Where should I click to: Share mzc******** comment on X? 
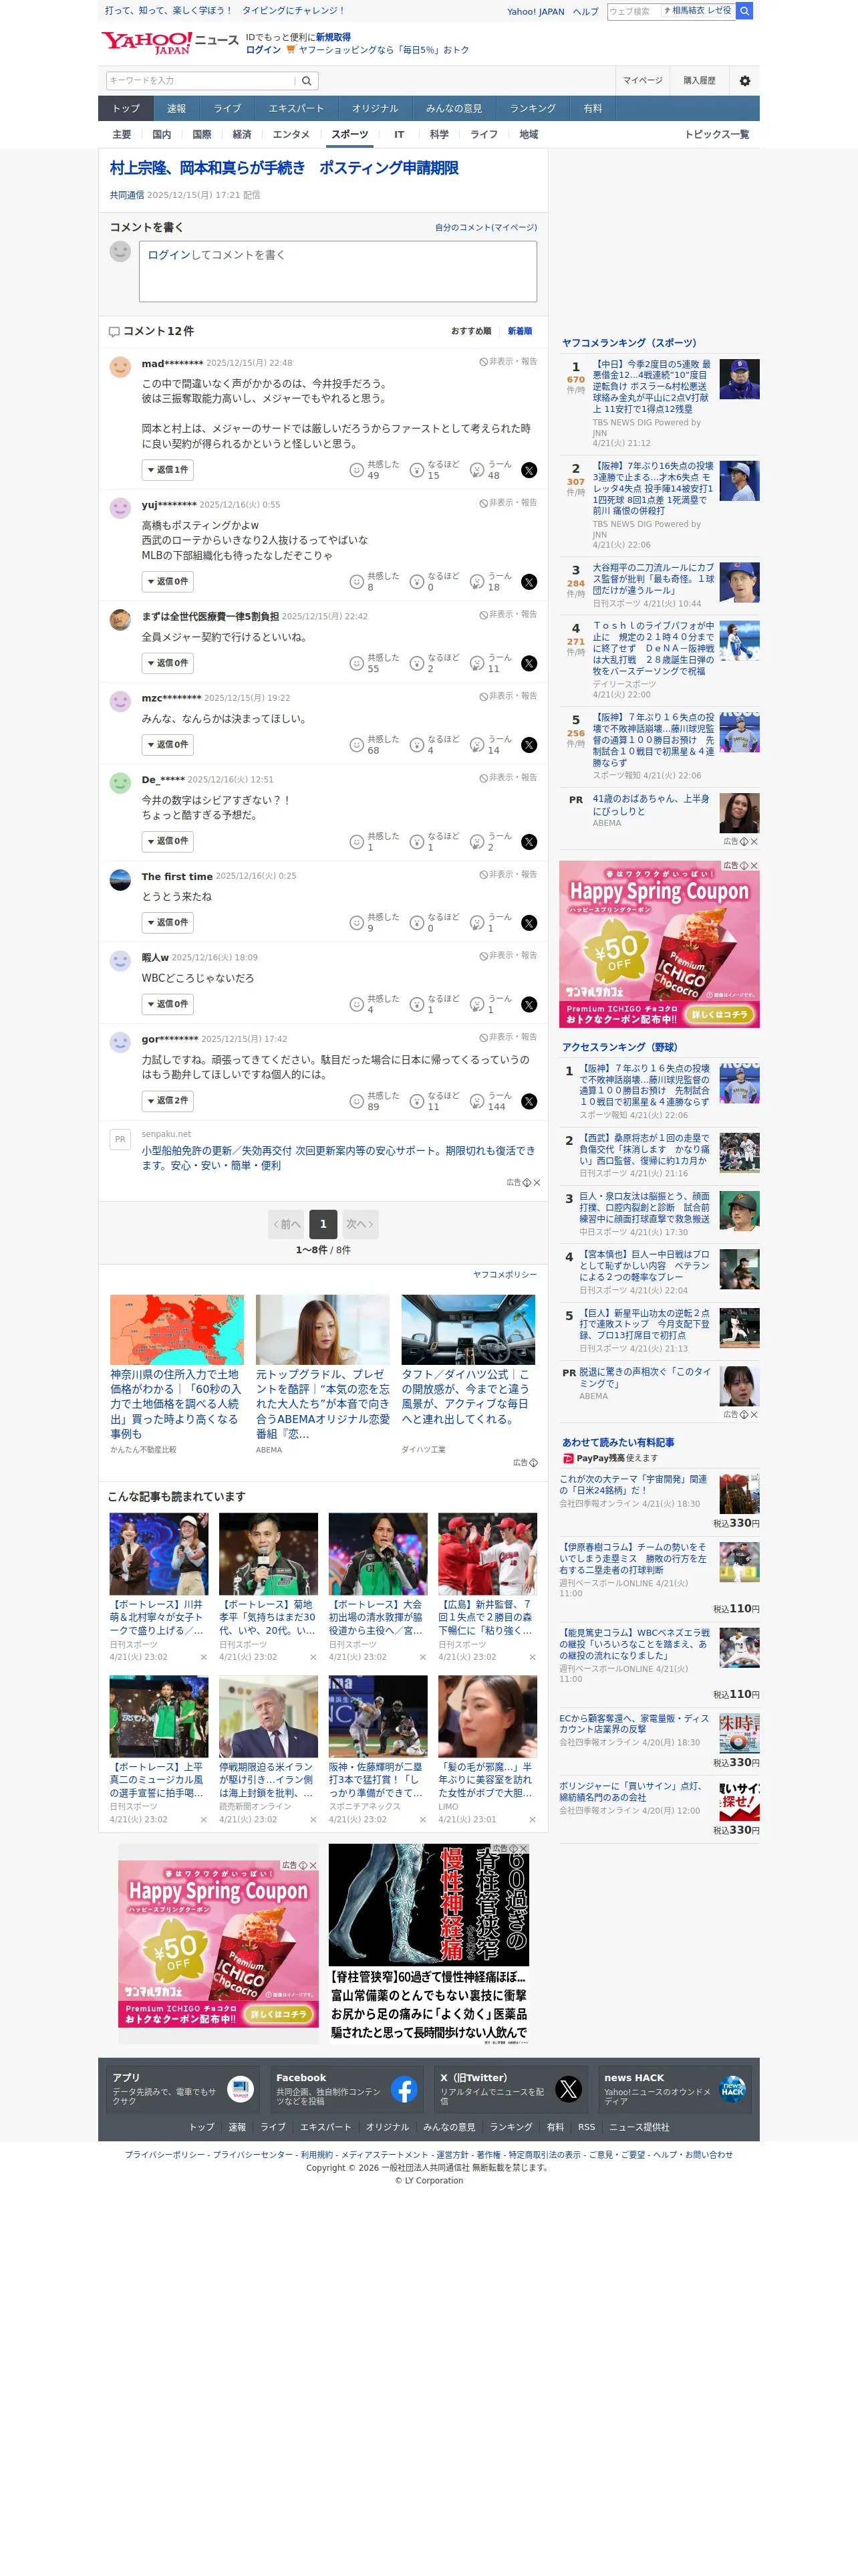529,745
